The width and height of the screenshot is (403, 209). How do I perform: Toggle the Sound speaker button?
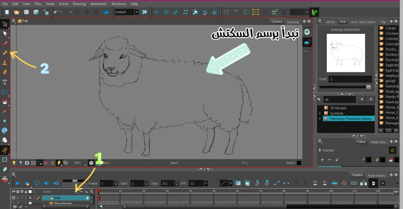coord(46,183)
